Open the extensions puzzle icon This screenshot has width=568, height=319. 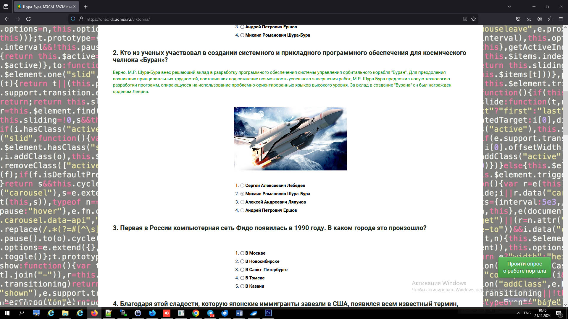(x=550, y=19)
